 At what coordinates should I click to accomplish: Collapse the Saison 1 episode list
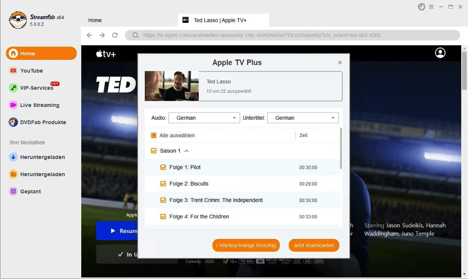[x=186, y=151]
